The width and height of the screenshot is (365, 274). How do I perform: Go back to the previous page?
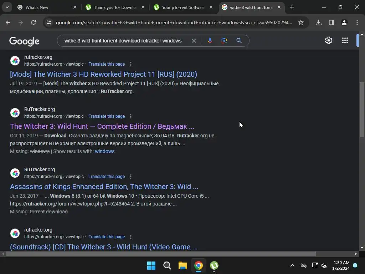(x=8, y=22)
